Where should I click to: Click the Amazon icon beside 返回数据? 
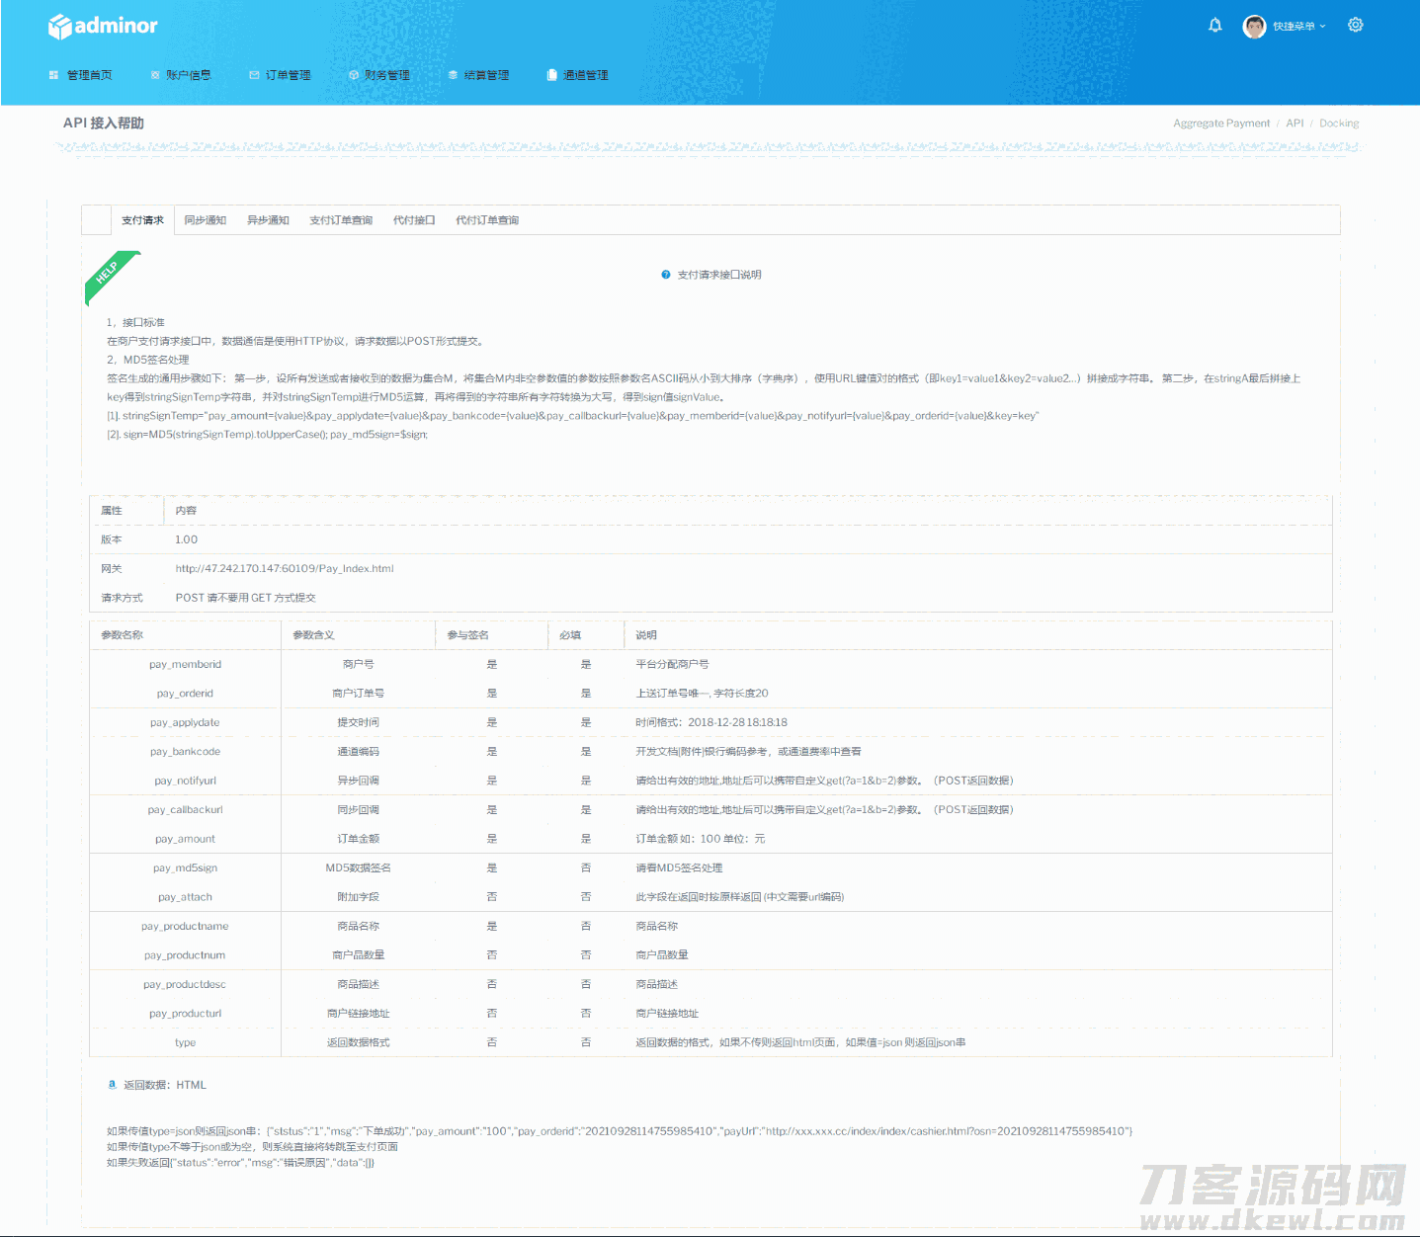(112, 1084)
